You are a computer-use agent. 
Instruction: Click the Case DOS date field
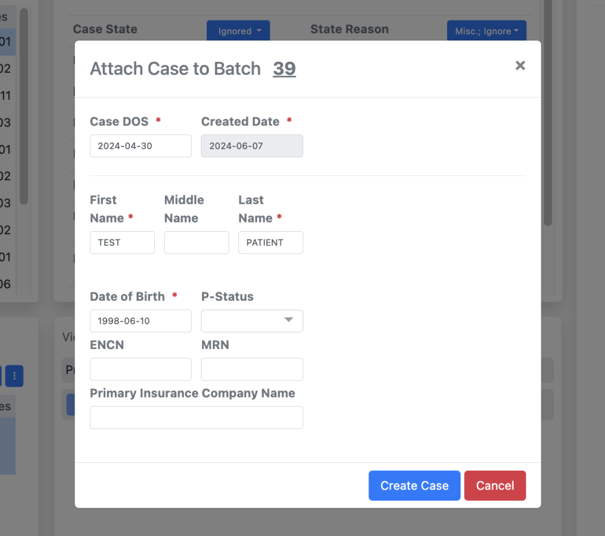tap(140, 145)
